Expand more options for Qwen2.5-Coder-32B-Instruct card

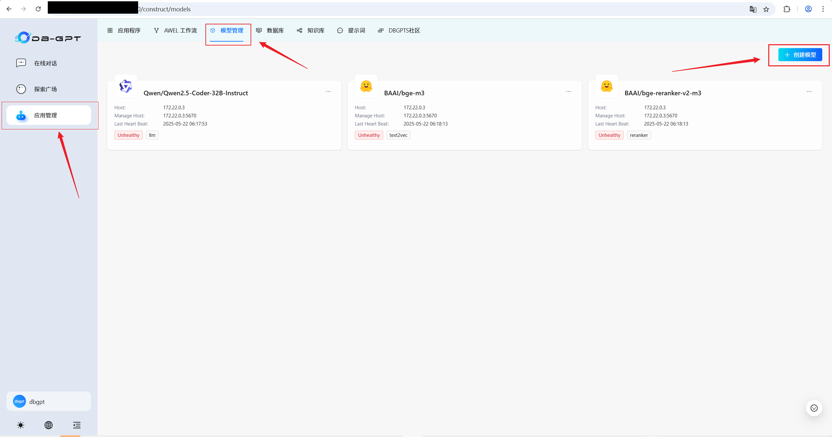click(x=328, y=92)
